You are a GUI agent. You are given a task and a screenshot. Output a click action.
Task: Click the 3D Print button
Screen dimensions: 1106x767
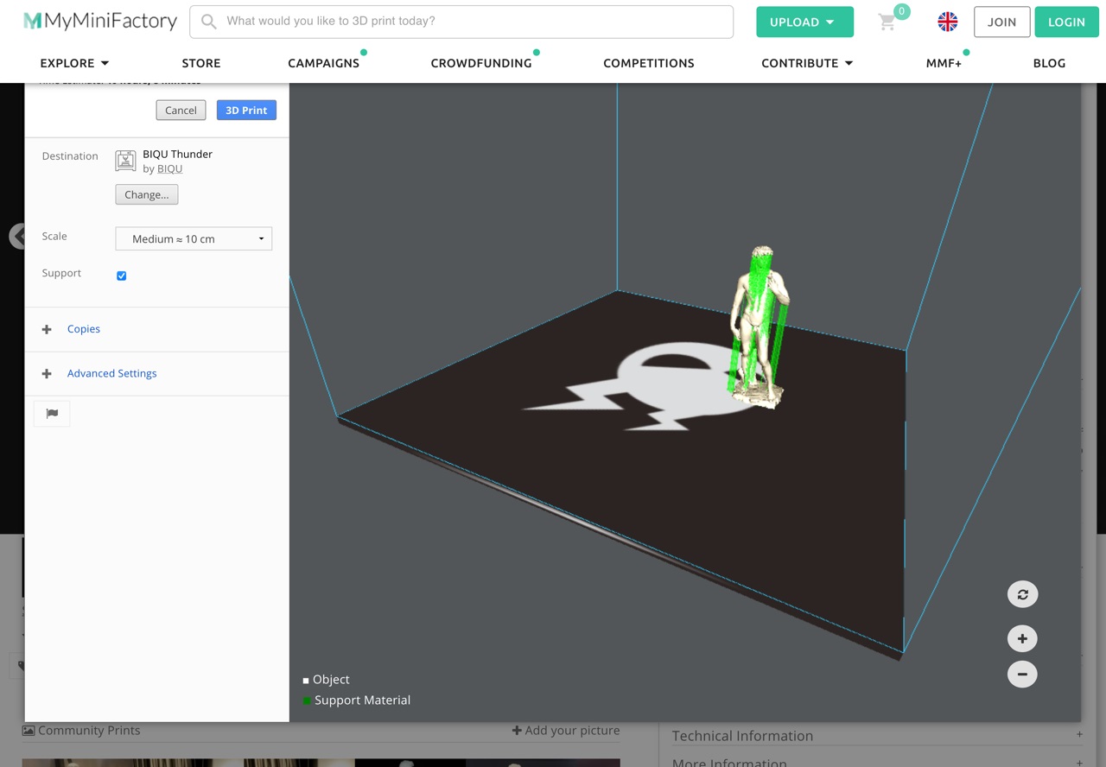[x=246, y=110]
